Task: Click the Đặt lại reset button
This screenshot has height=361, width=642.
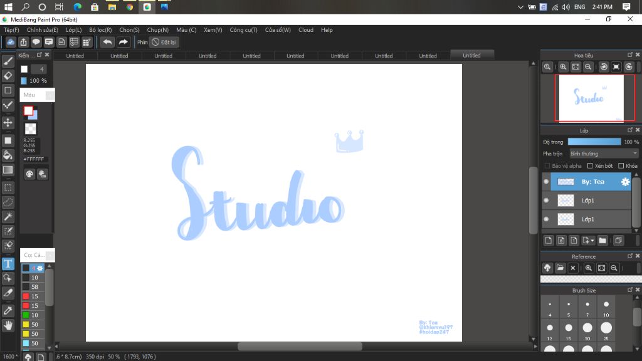Action: (x=164, y=42)
